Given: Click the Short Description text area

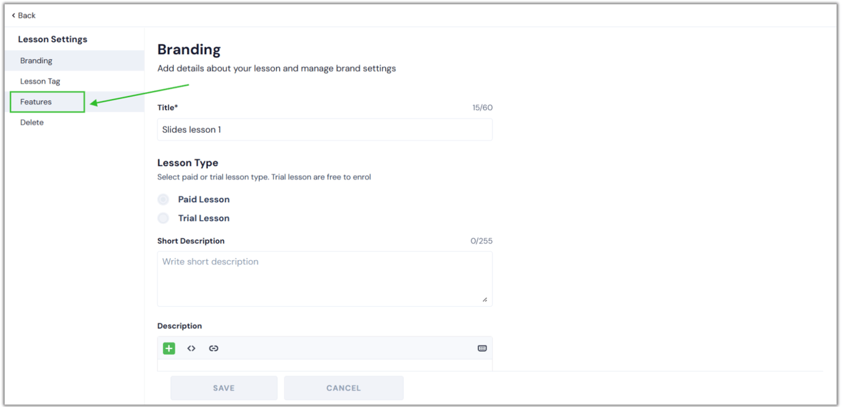Looking at the screenshot, I should coord(325,279).
